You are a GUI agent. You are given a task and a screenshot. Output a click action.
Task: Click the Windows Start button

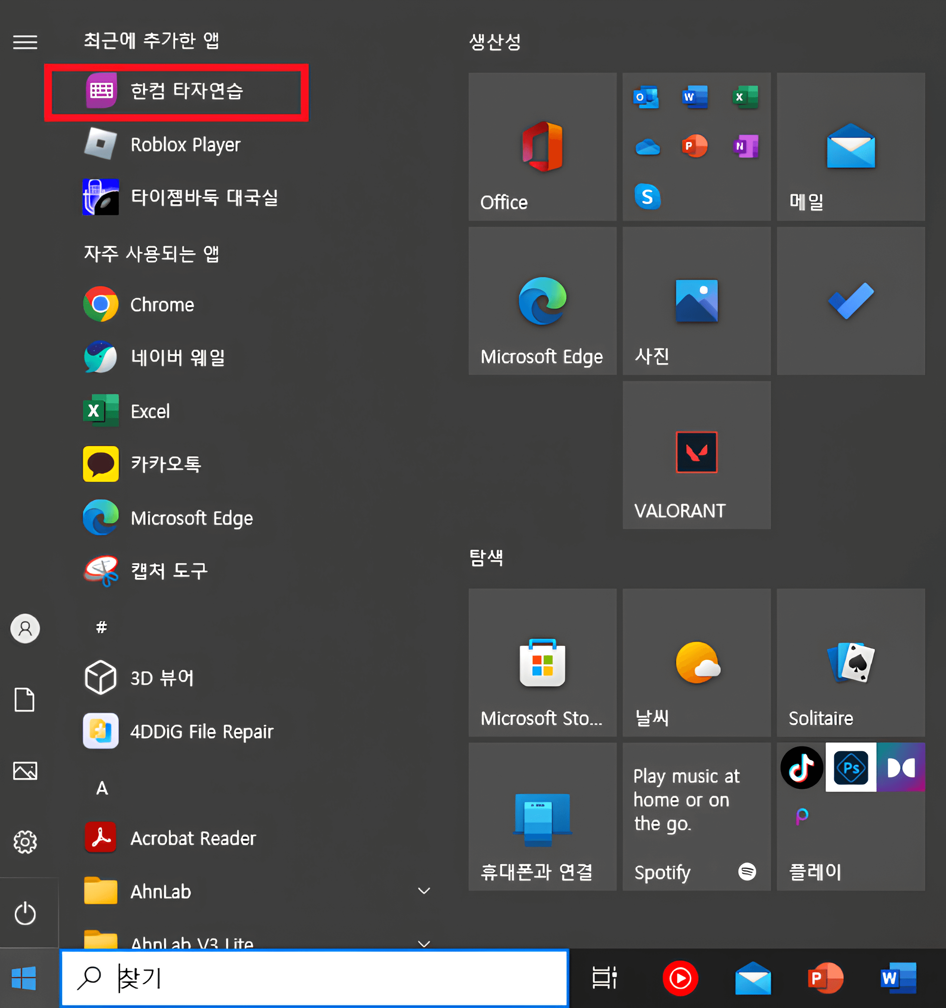click(x=24, y=978)
